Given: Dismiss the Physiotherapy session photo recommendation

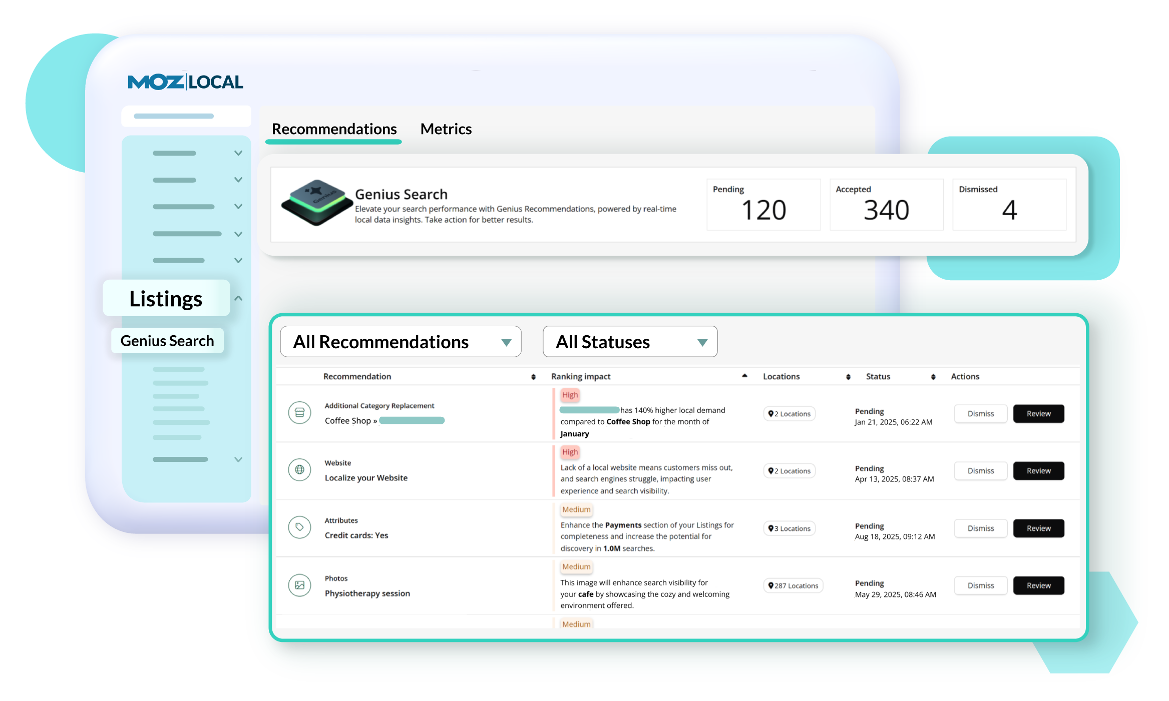Looking at the screenshot, I should click(x=980, y=585).
